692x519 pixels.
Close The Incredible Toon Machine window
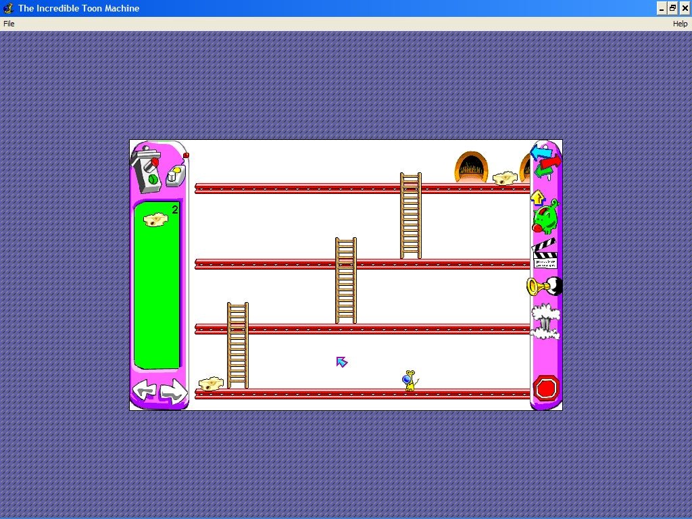pyautogui.click(x=685, y=8)
